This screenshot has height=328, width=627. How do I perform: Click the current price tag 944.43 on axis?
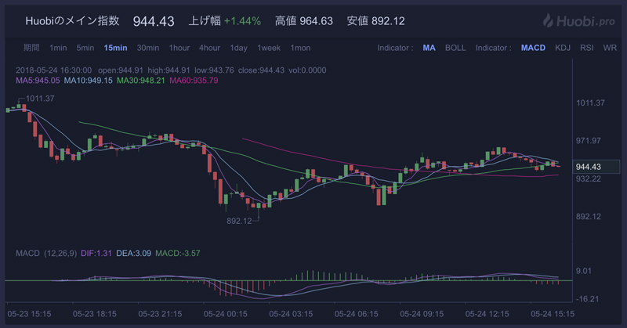pos(596,167)
